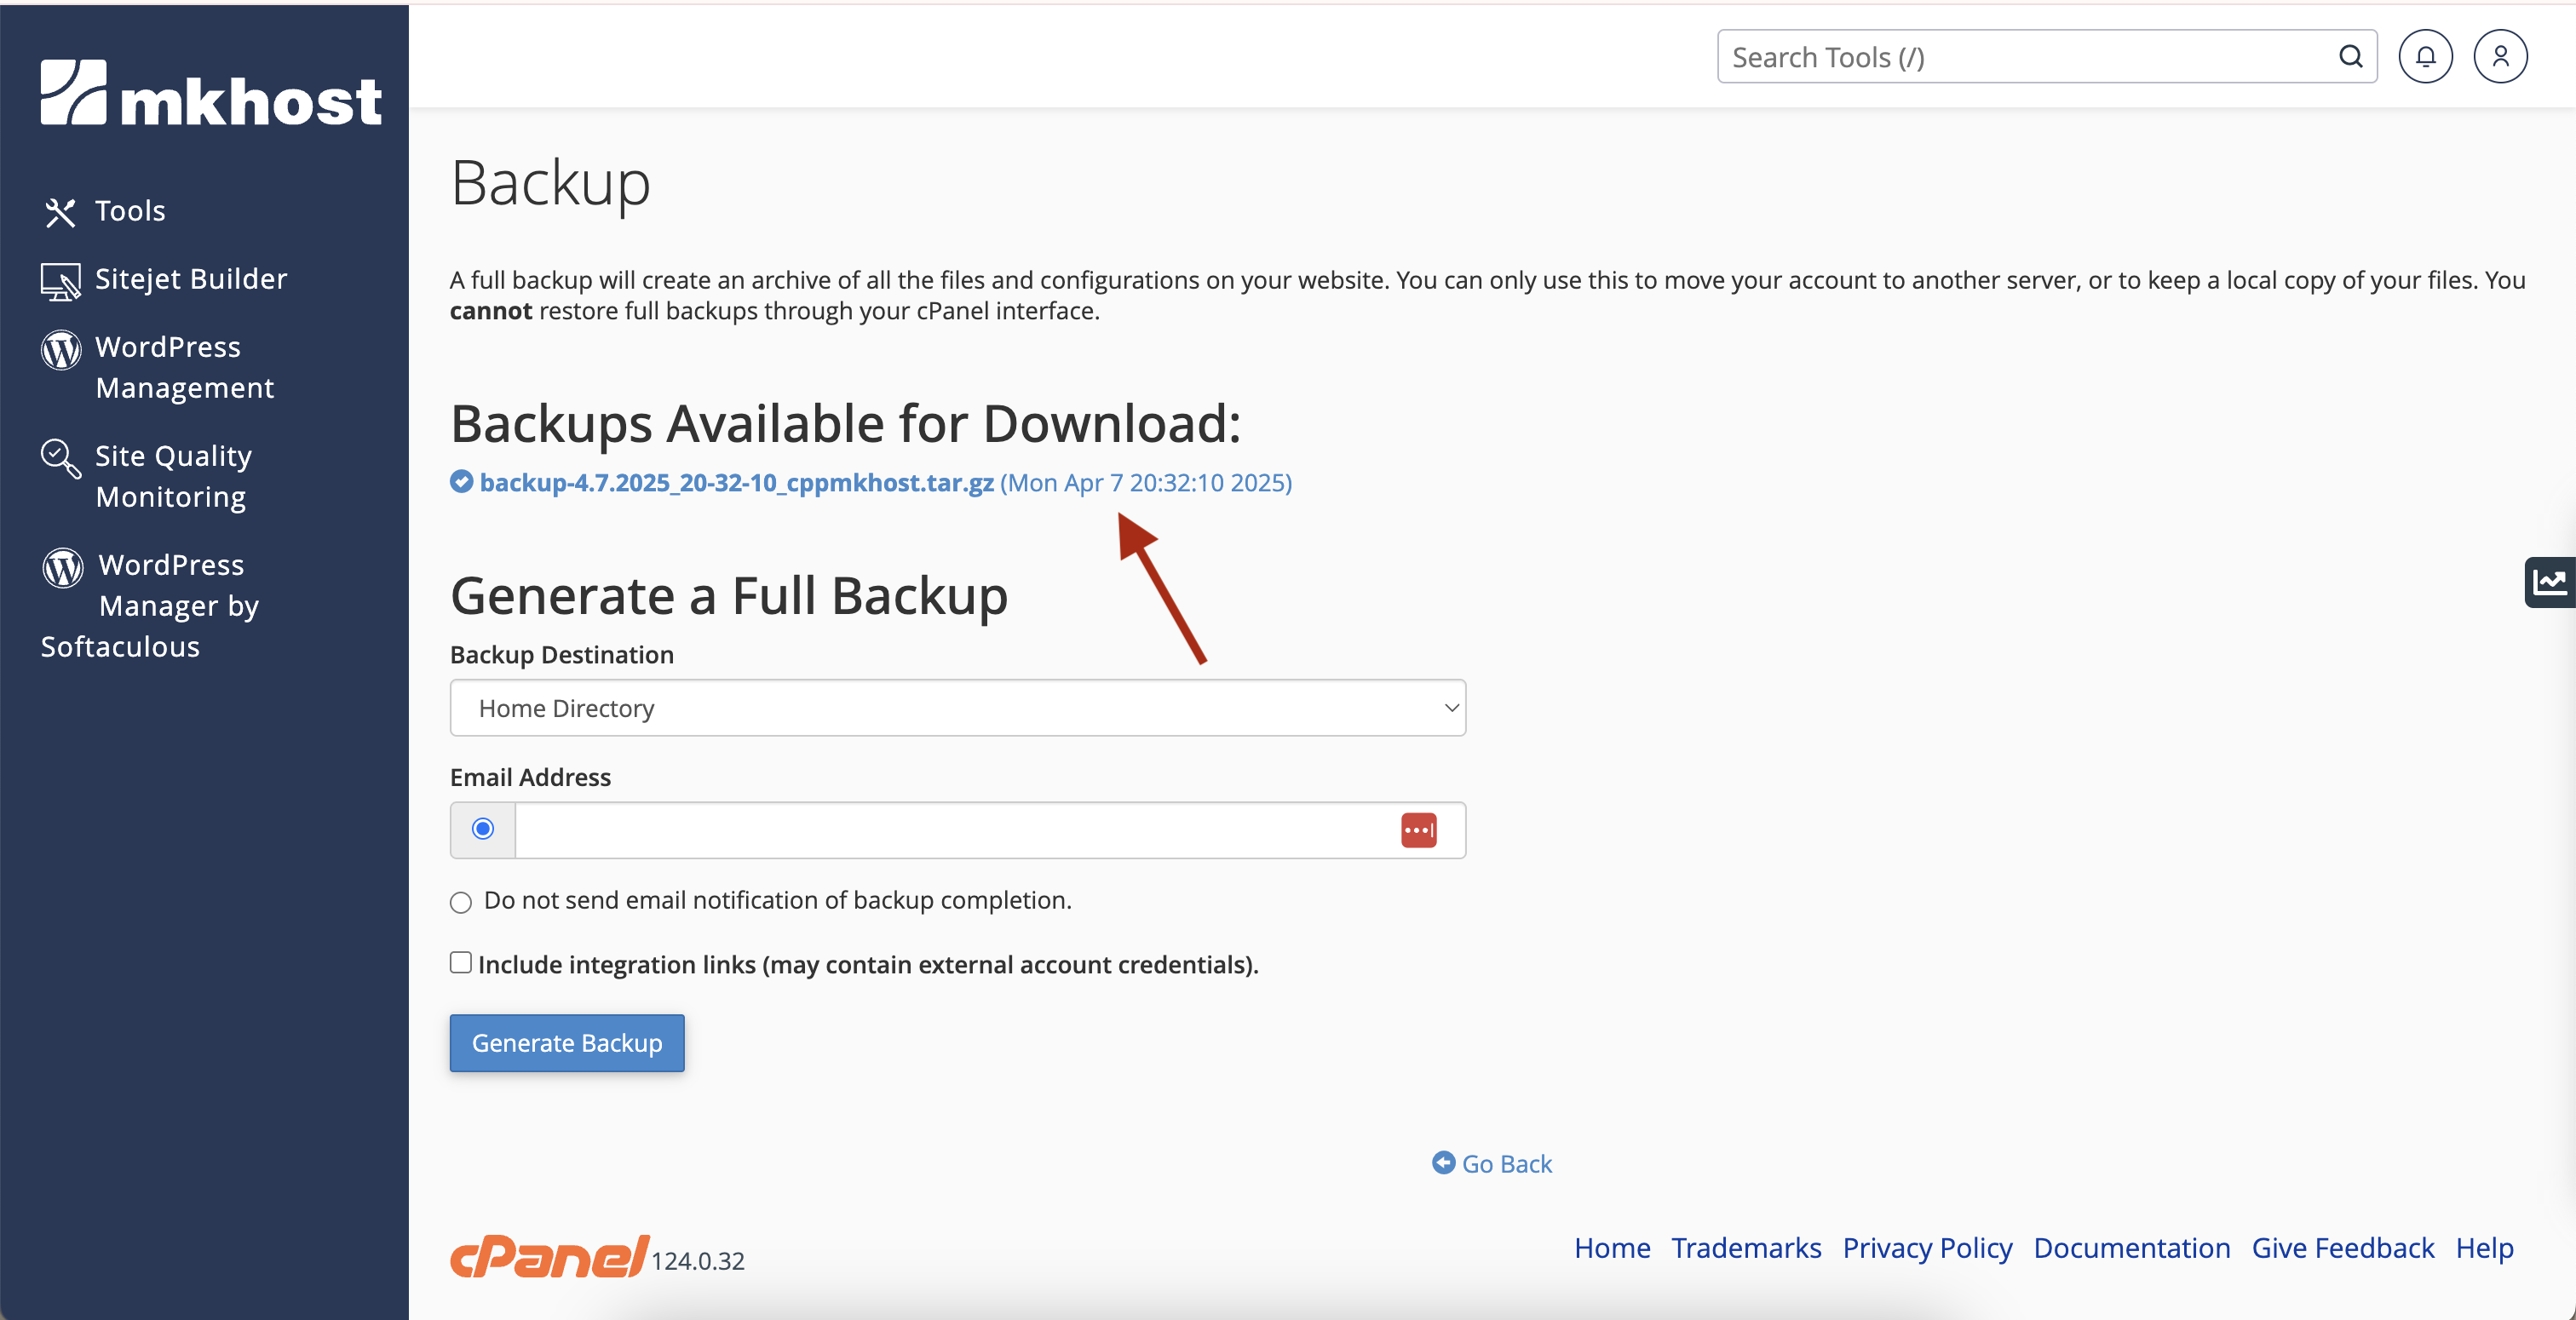
Task: Click the mkhost logo
Action: (x=211, y=93)
